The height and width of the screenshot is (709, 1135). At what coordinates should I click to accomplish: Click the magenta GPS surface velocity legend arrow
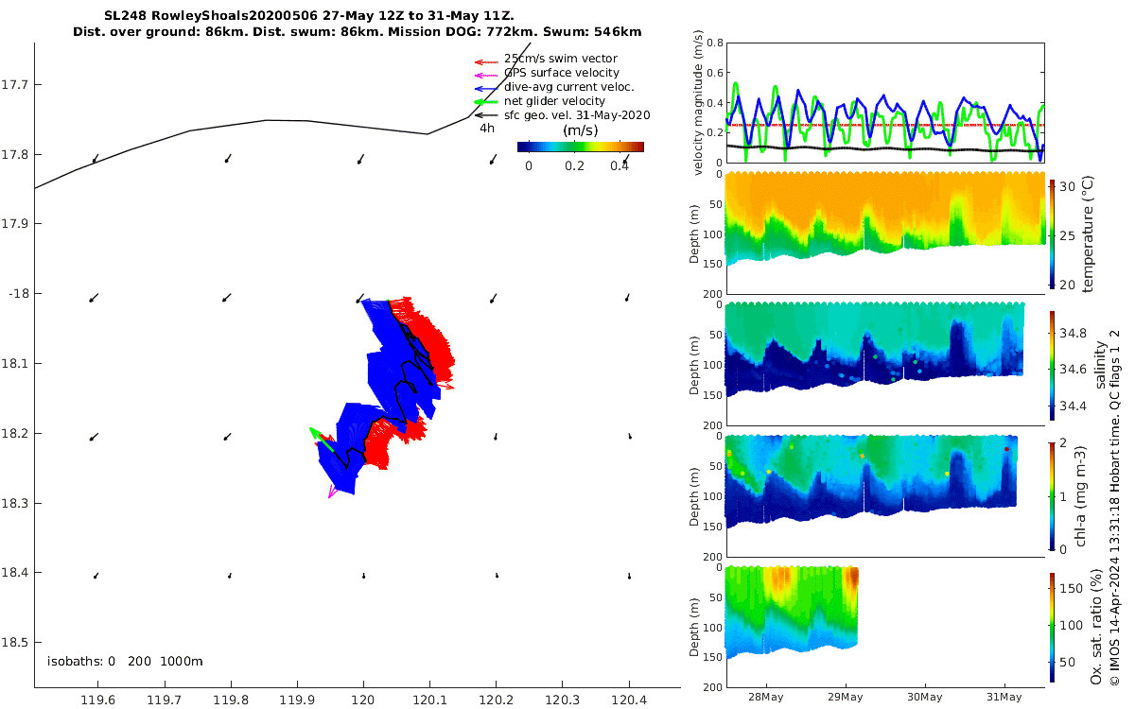pyautogui.click(x=485, y=75)
